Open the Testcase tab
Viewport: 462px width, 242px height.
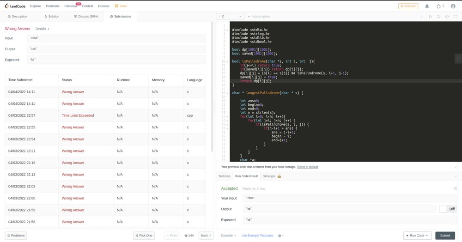(x=225, y=176)
